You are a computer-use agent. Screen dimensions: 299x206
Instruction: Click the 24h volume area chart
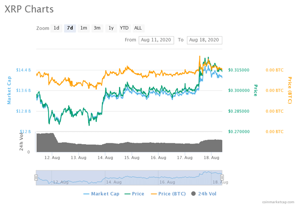click(130, 146)
